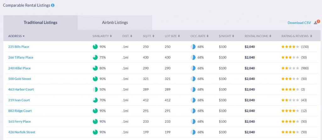The width and height of the screenshot is (322, 140).
Task: Sort by Occ. Rate column header
Action: (199, 36)
